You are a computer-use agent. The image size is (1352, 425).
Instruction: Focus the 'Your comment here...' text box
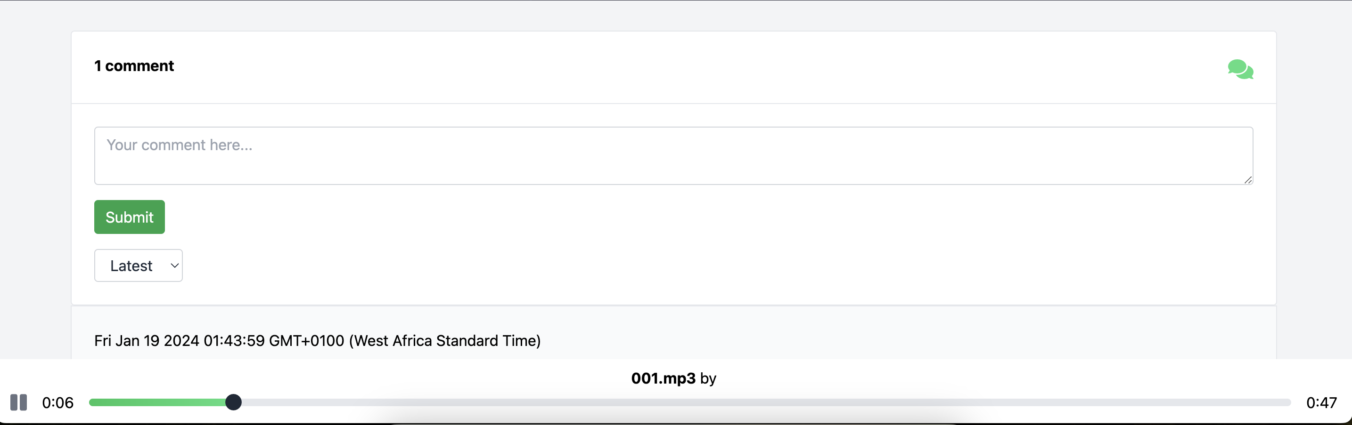click(673, 156)
